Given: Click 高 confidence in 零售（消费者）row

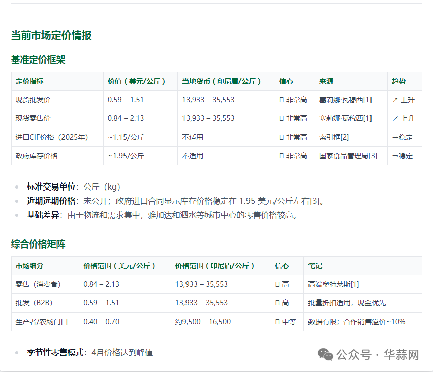Looking at the screenshot, I should pyautogui.click(x=285, y=284).
